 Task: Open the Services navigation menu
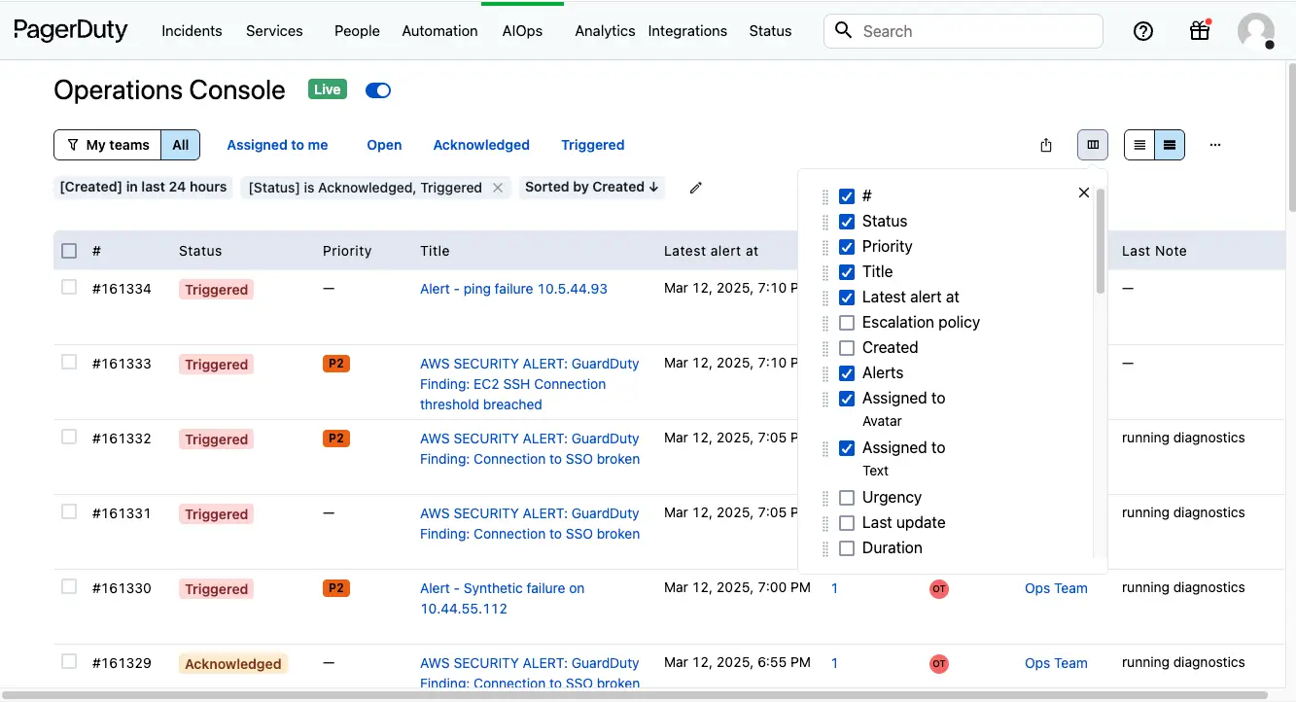pos(274,31)
